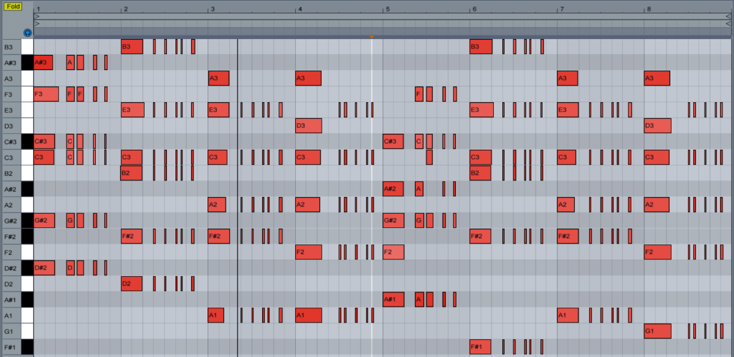Select the B2 note at bar 2
The width and height of the screenshot is (734, 357).
point(131,173)
